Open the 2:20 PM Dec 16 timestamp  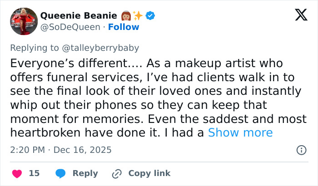coord(61,150)
